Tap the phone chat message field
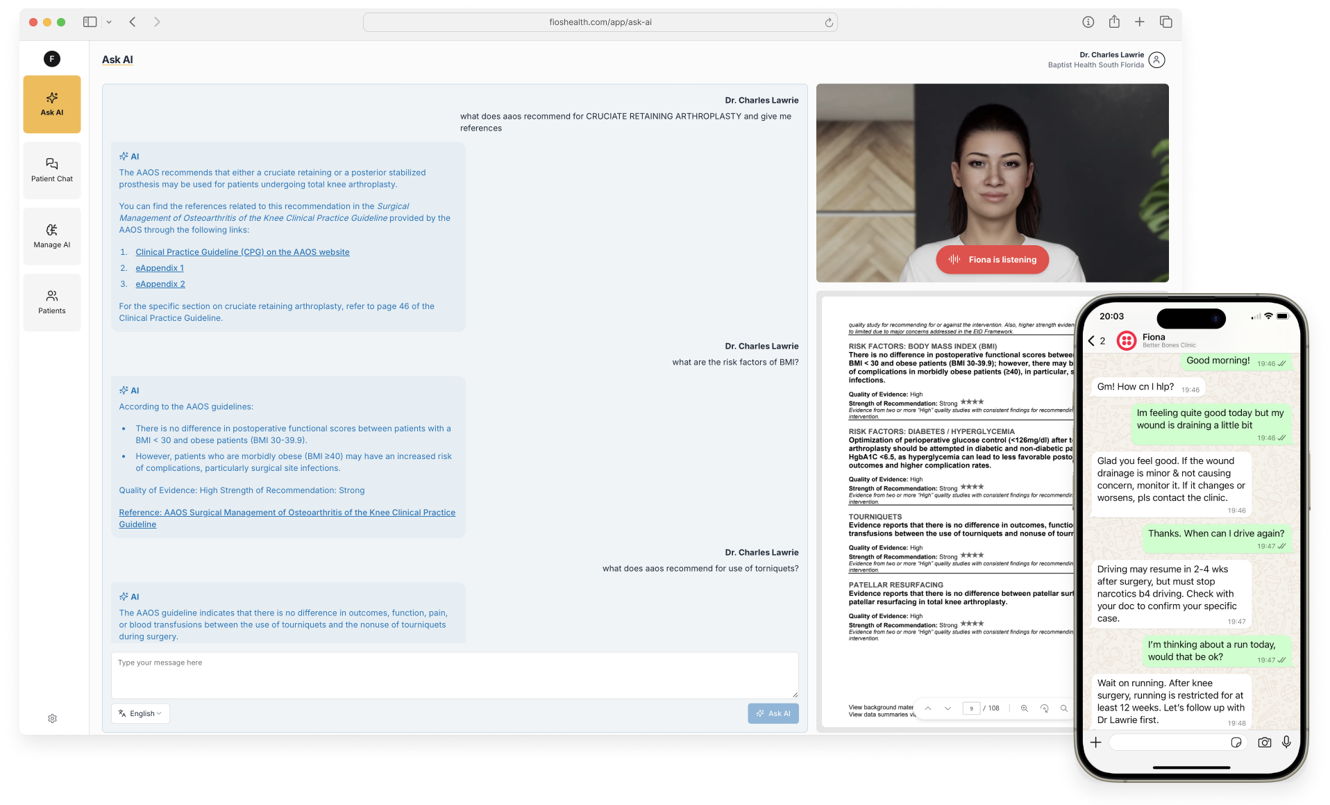The image size is (1330, 805). pyautogui.click(x=1178, y=742)
